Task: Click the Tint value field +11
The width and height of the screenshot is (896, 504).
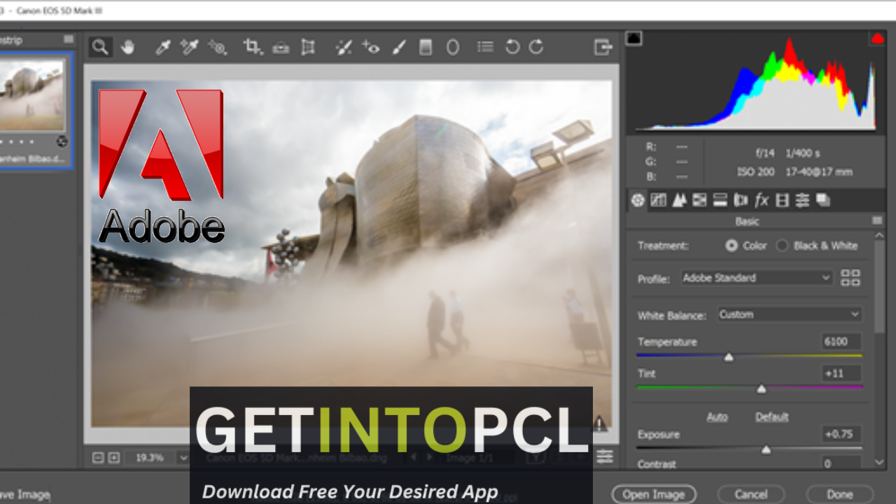Action: tap(841, 374)
